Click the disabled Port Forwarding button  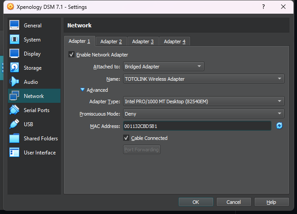coord(142,150)
